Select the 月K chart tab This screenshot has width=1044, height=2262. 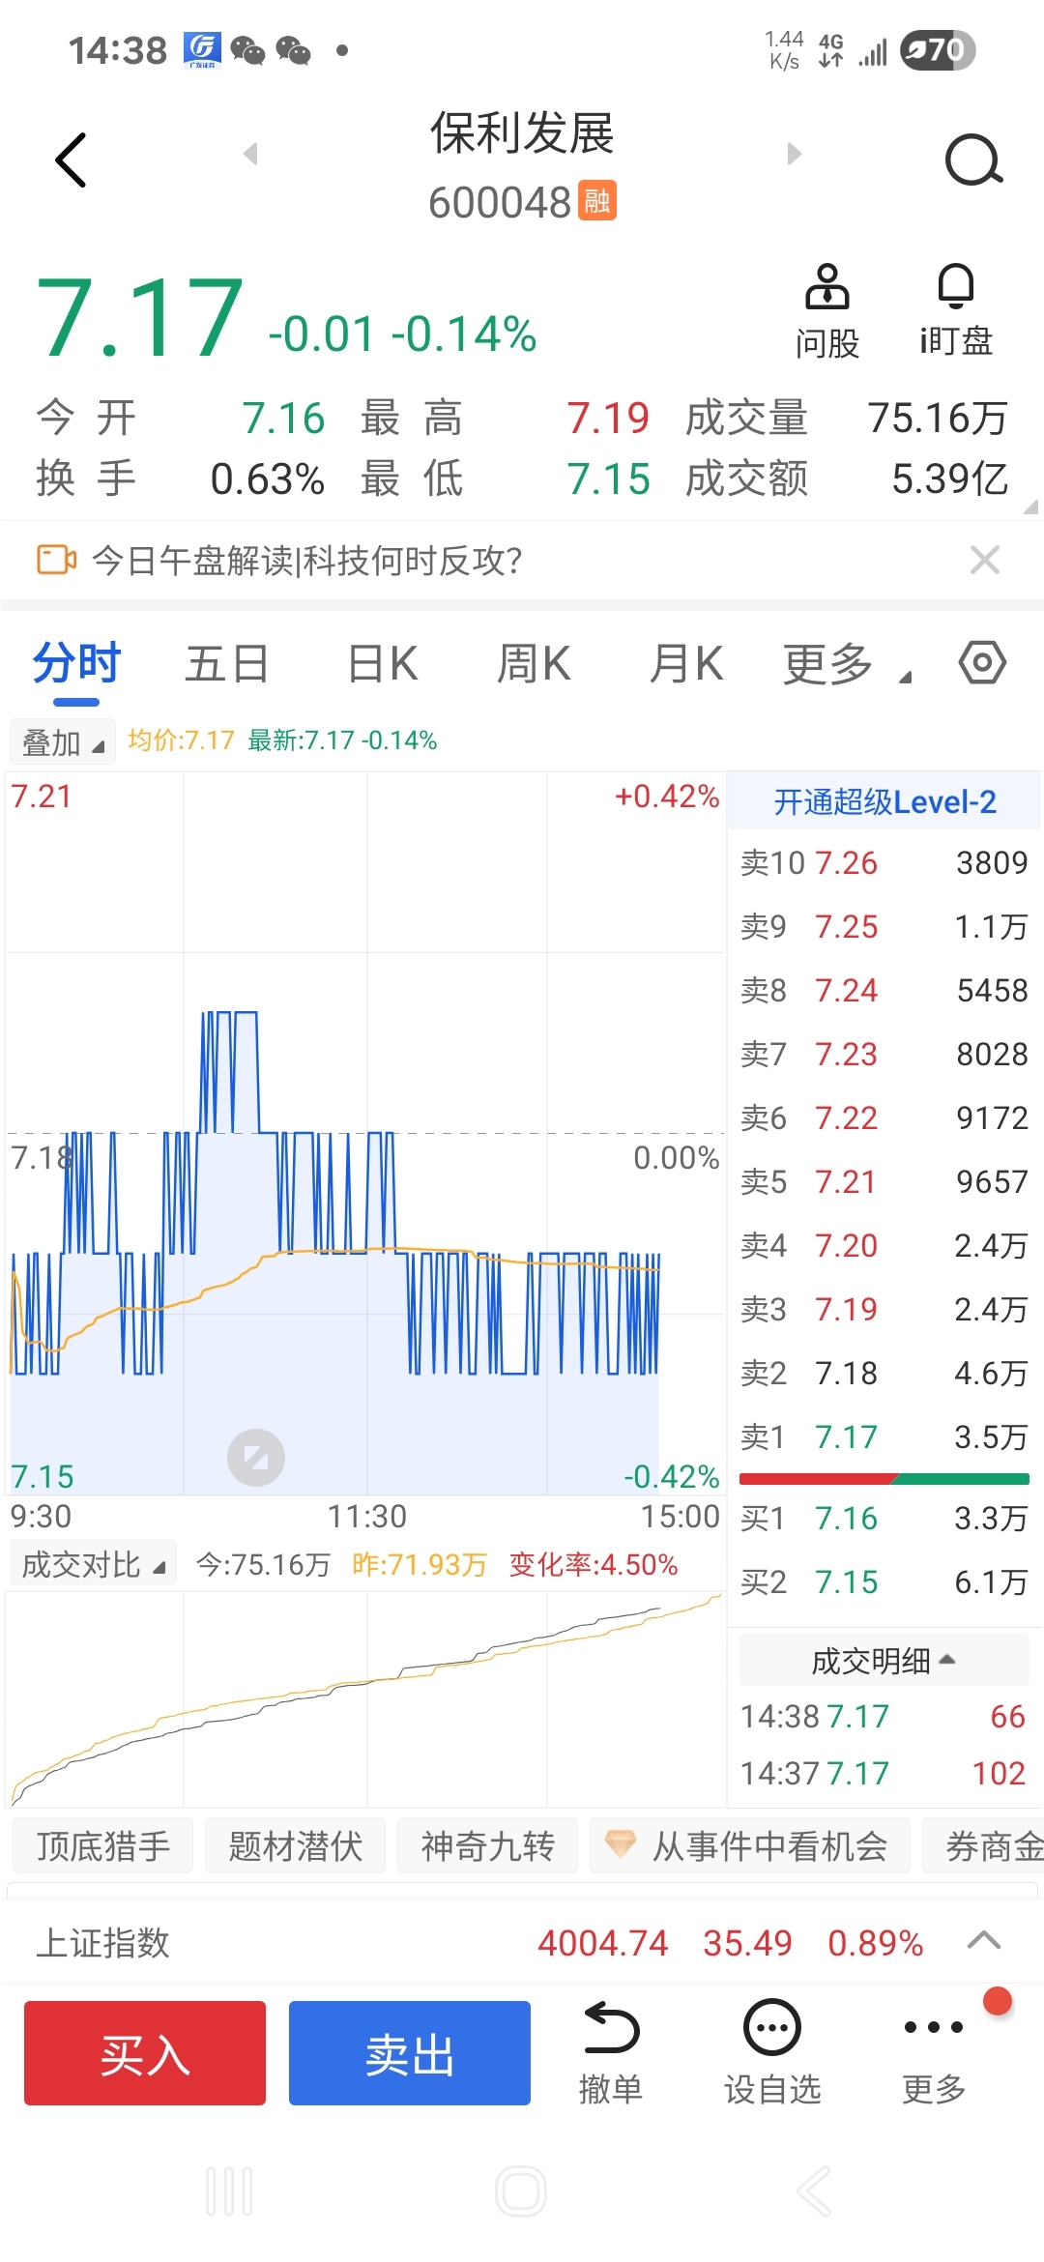point(686,664)
